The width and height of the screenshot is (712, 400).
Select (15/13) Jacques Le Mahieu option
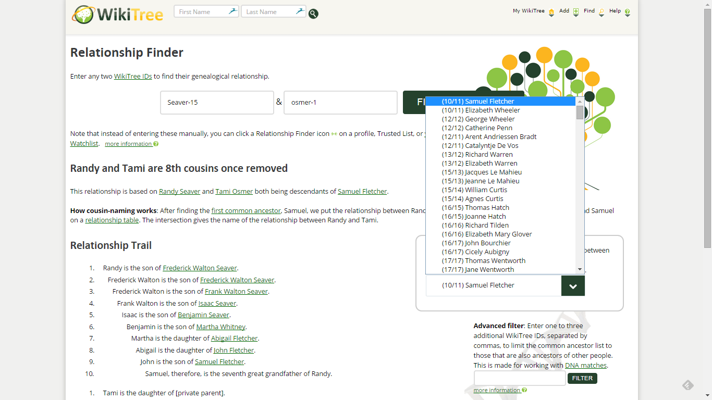pos(501,172)
